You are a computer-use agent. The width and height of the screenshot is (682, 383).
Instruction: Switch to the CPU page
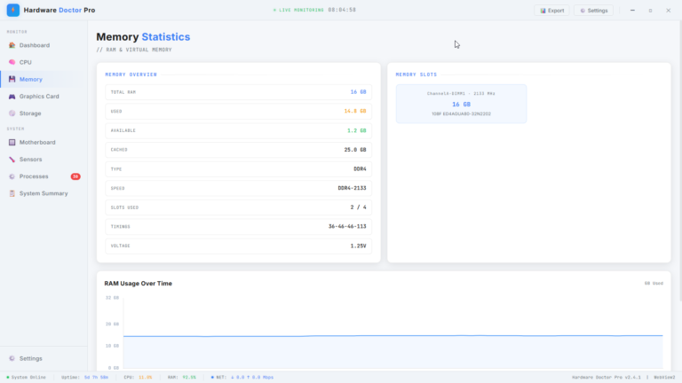44,62
